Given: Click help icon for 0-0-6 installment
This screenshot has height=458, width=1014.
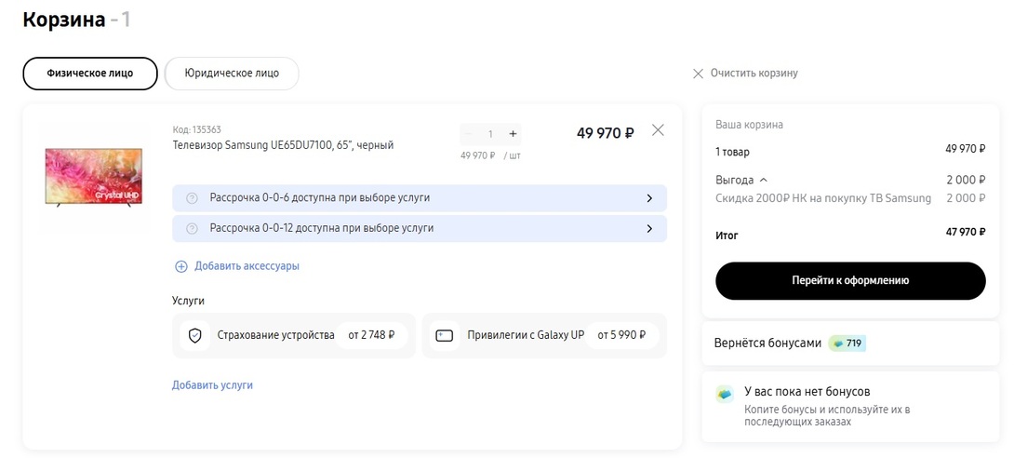Looking at the screenshot, I should coord(193,198).
